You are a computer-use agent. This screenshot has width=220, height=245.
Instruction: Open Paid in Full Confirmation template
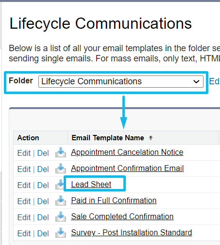click(114, 201)
